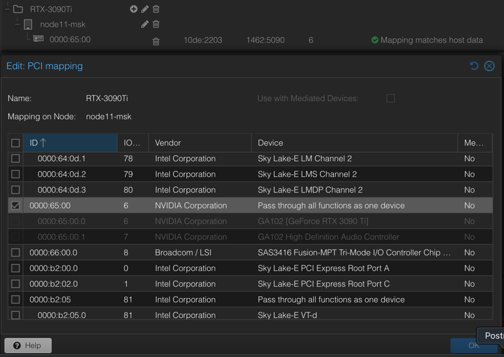Toggle the select-all checkbox in table header
Viewport: 504px width, 357px height.
[16, 143]
